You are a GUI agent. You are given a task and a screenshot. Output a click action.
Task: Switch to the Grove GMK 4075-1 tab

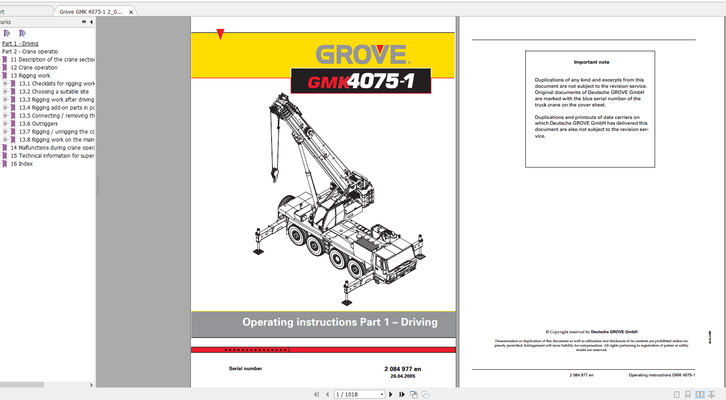click(x=91, y=12)
